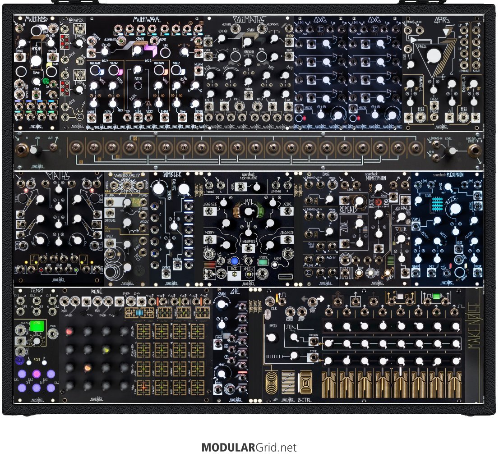This screenshot has height=457, width=499.
Task: Click the SPAN knob on PoliMaths
Action: (x=248, y=41)
